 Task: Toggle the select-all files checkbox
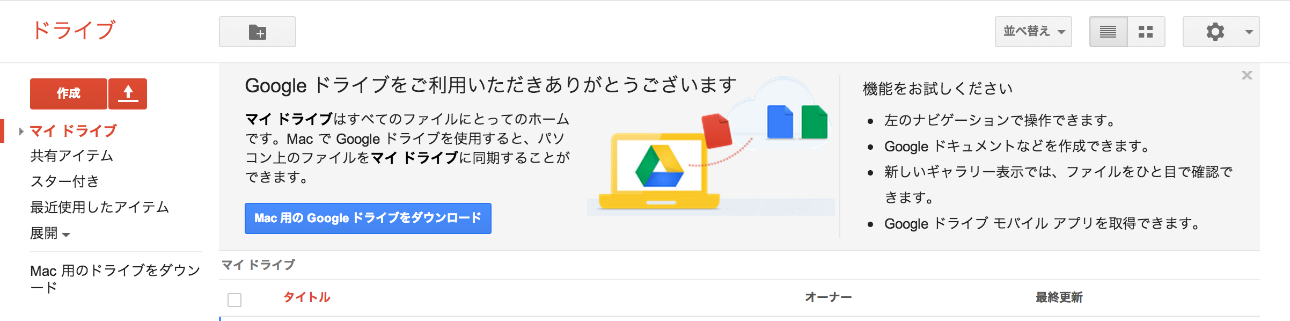point(234,300)
